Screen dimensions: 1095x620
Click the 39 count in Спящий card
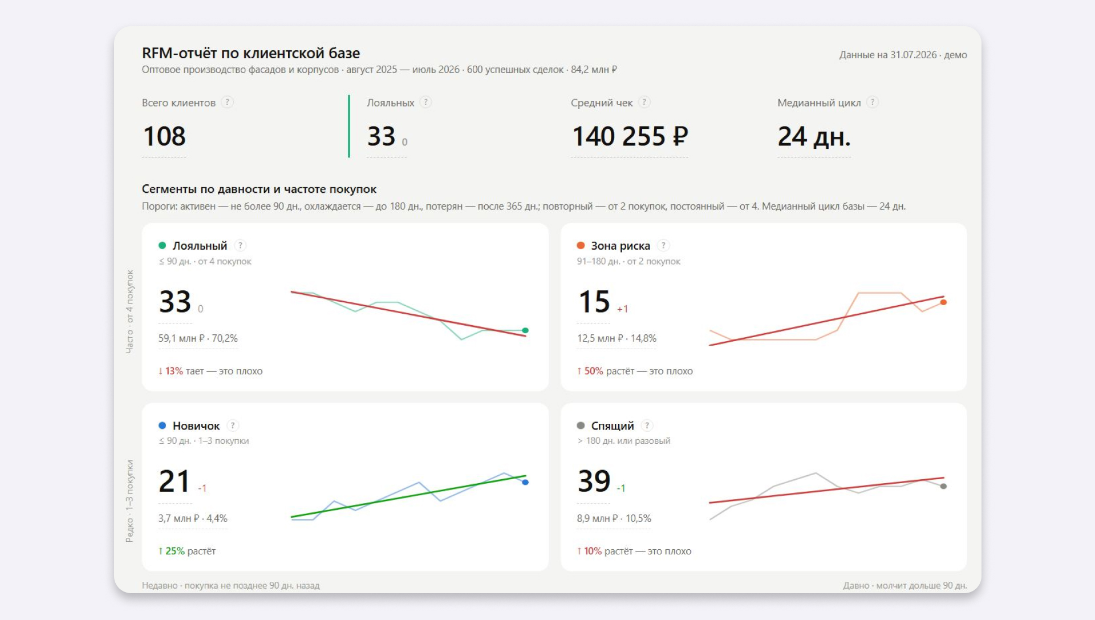pyautogui.click(x=594, y=481)
